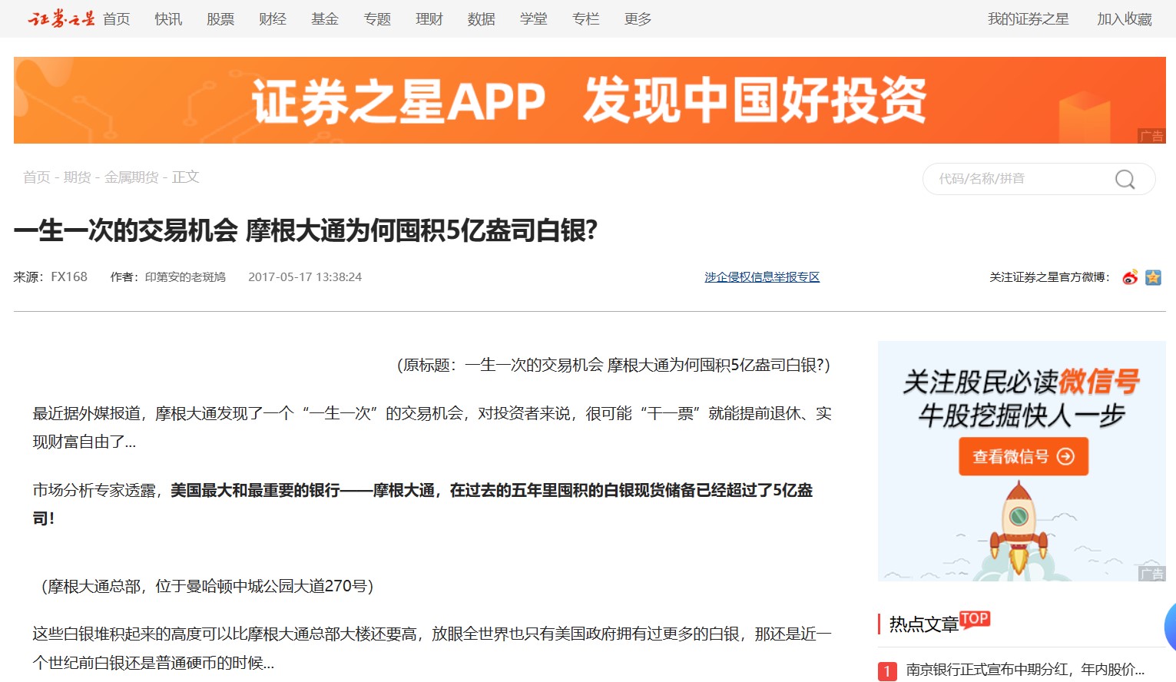Image resolution: width=1176 pixels, height=682 pixels.
Task: Click the author name 印第安的老斑鸠
Action: [185, 277]
